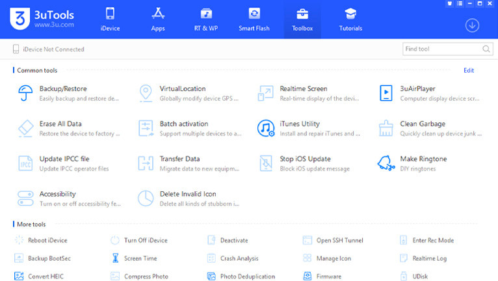Click the Accessibility switches icon
This screenshot has width=498, height=281.
25,198
